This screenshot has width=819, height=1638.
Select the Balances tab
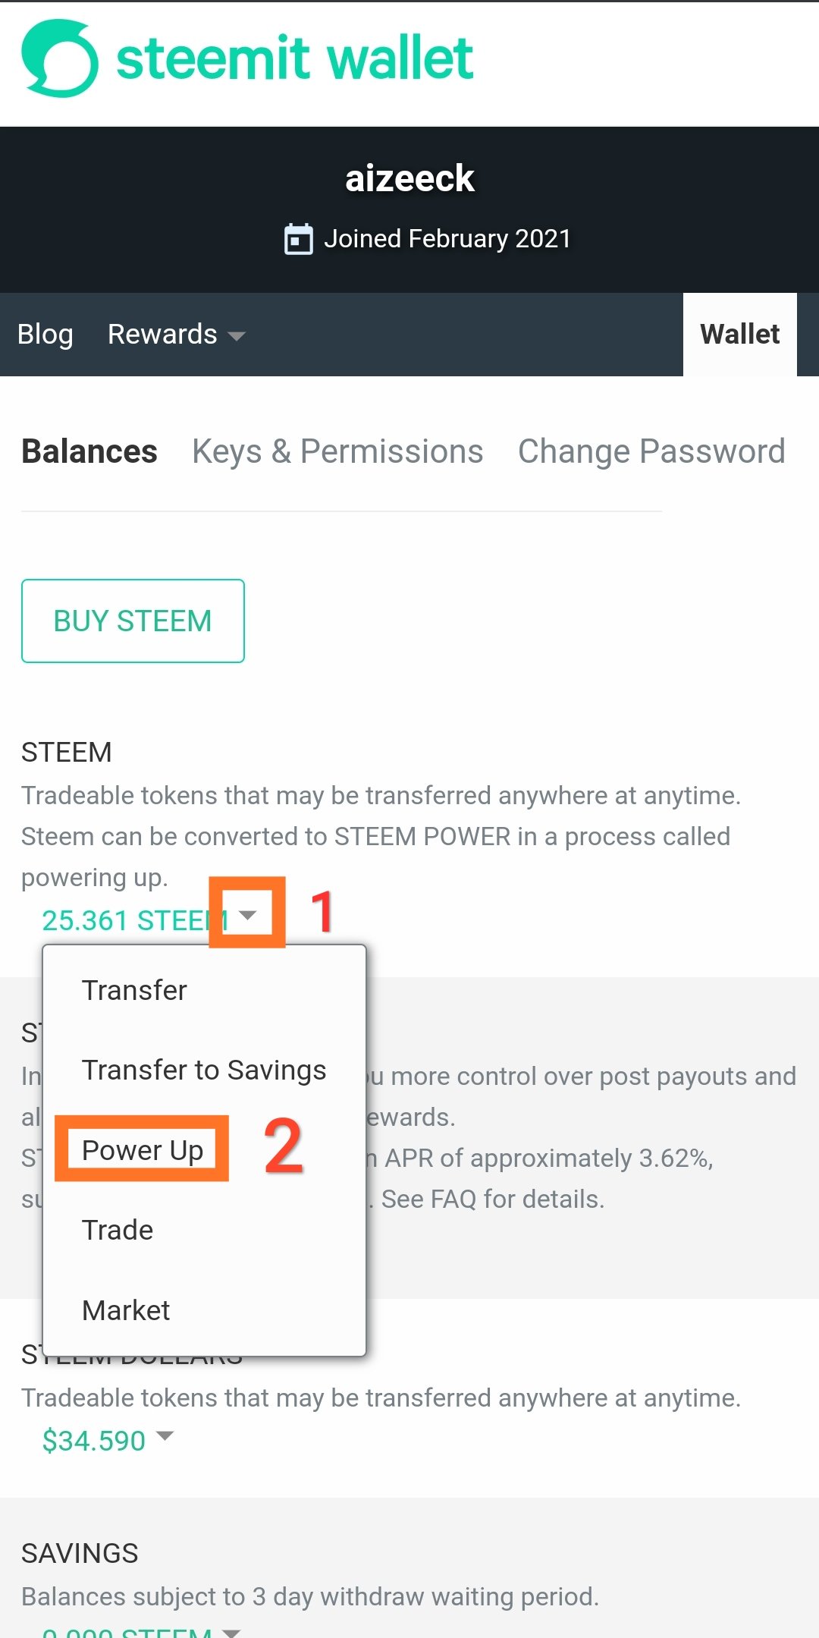pyautogui.click(x=89, y=451)
